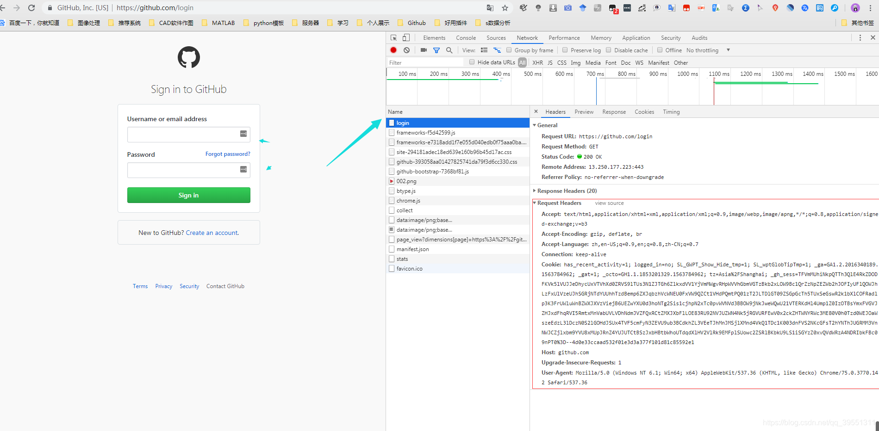Viewport: 879px width, 431px height.
Task: Filter requests by Img type
Action: coord(575,62)
